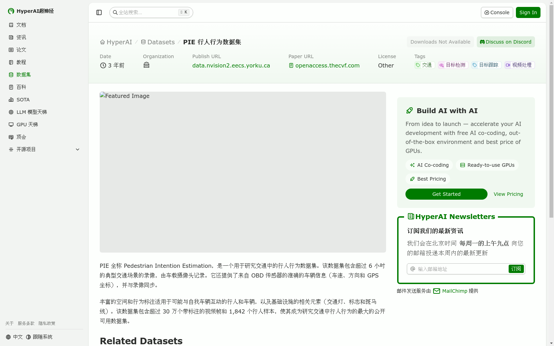Viewport: 554px width, 346px height.
Task: Click the Get Started button
Action: point(446,194)
